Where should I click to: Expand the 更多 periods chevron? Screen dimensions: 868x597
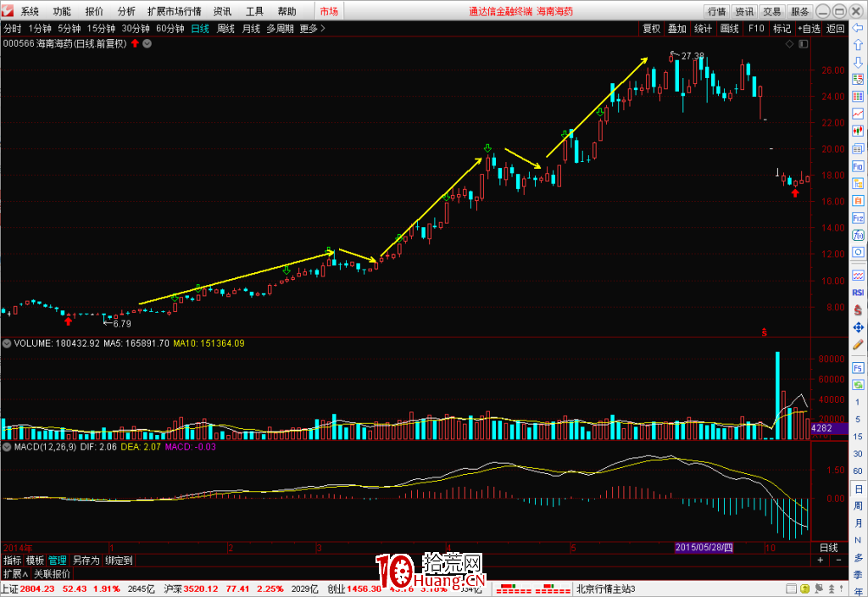click(x=313, y=28)
